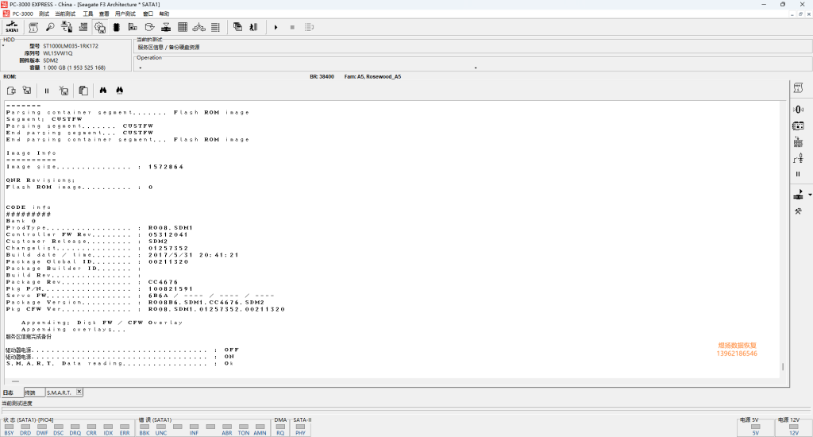Open the PC-3000 menu

pyautogui.click(x=22, y=14)
